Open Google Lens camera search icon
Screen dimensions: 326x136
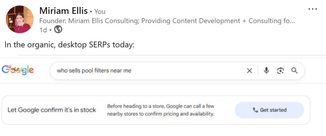pyautogui.click(x=280, y=71)
